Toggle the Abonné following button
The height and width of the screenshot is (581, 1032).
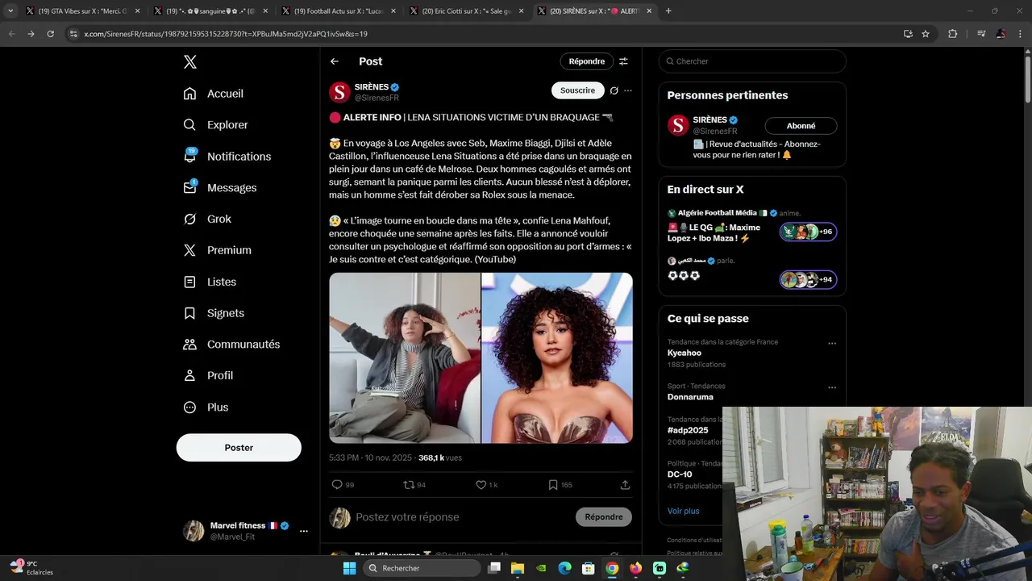coord(801,126)
